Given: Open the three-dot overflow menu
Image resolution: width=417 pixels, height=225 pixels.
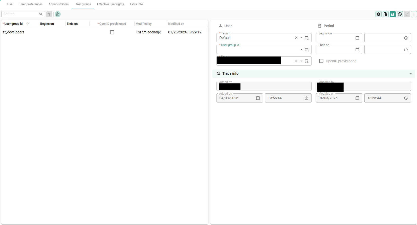Looking at the screenshot, I should [414, 14].
